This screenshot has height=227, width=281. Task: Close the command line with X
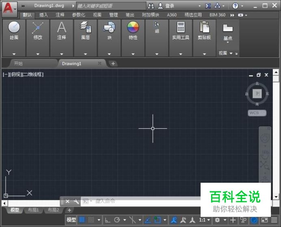click(x=67, y=201)
